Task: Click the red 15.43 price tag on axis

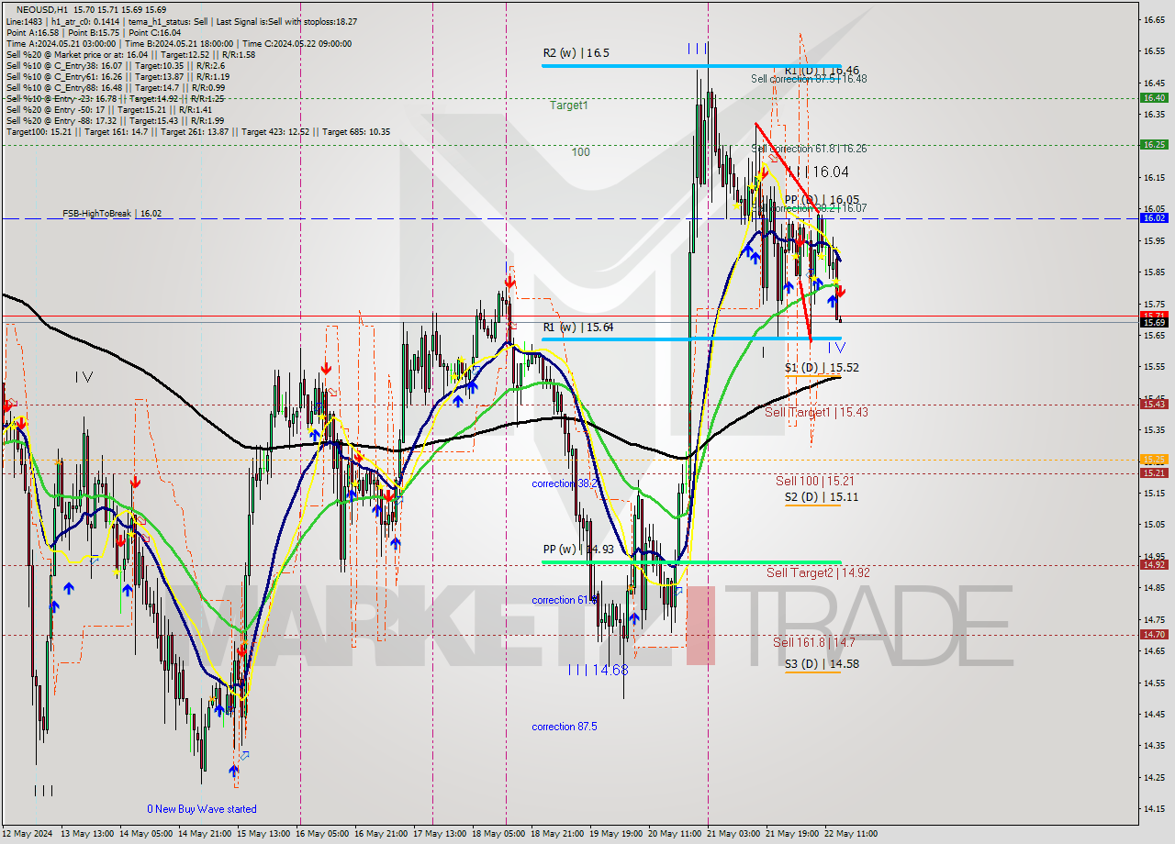Action: pyautogui.click(x=1154, y=404)
